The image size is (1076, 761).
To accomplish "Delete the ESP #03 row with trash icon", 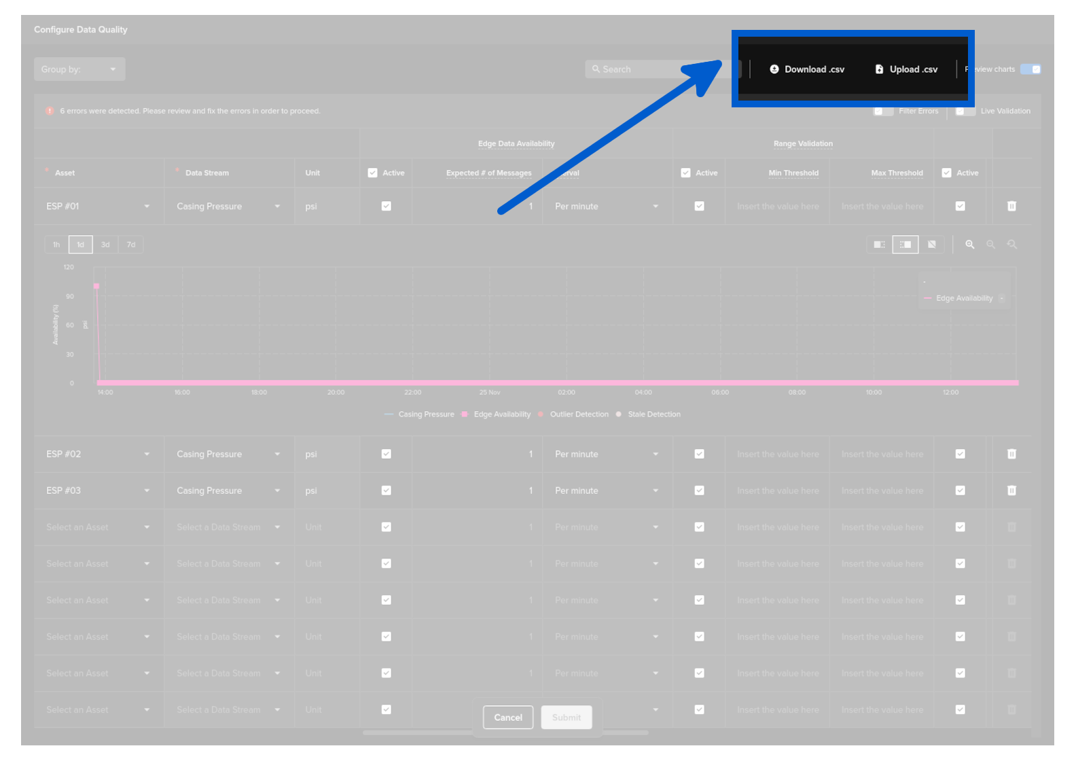I will point(1011,491).
